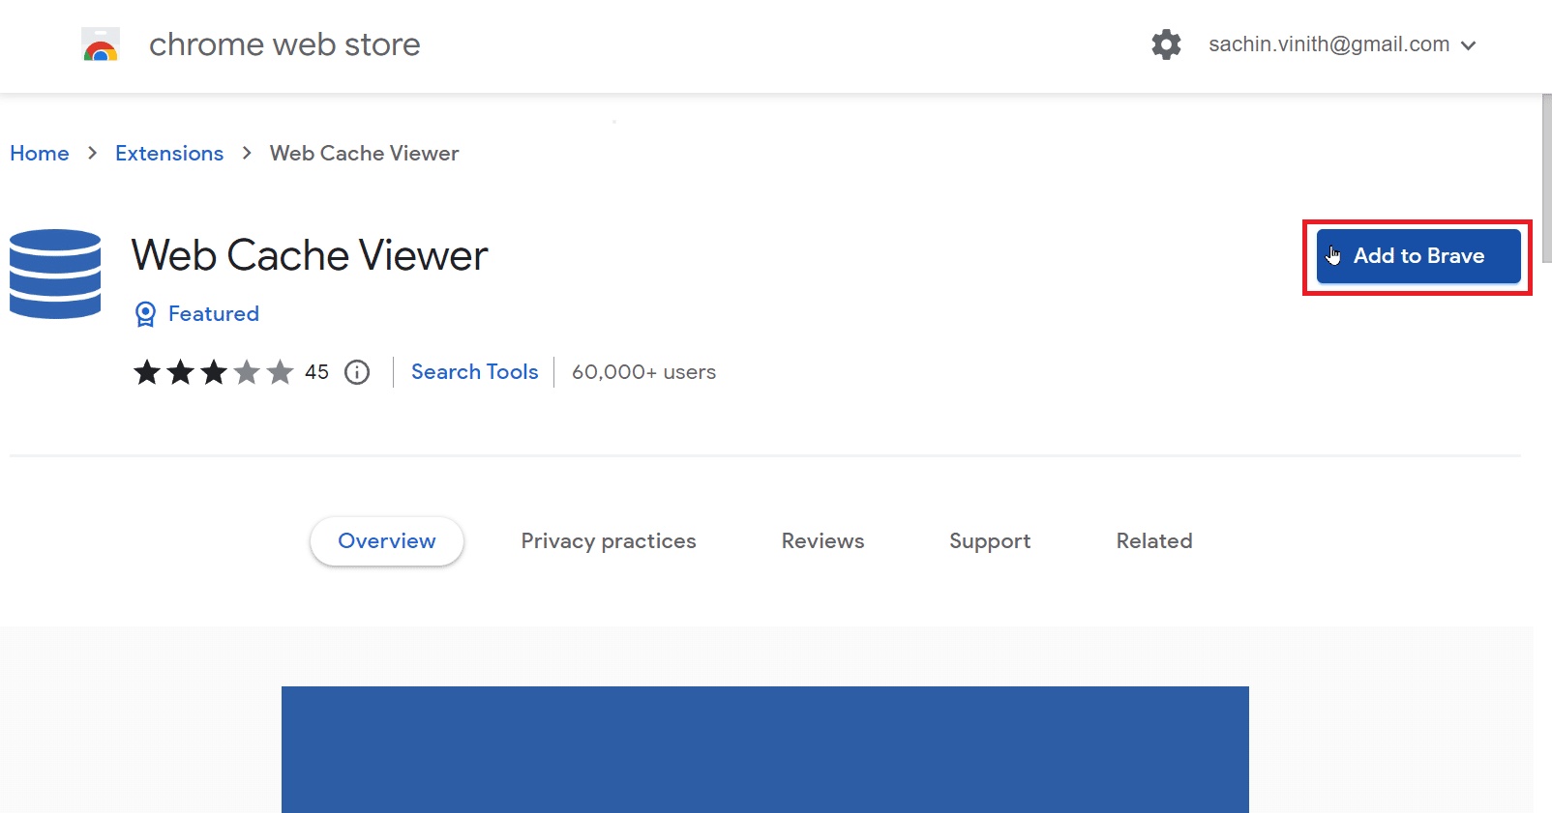Click the page vertical scrollbar
The height and width of the screenshot is (813, 1552).
coord(1546,178)
